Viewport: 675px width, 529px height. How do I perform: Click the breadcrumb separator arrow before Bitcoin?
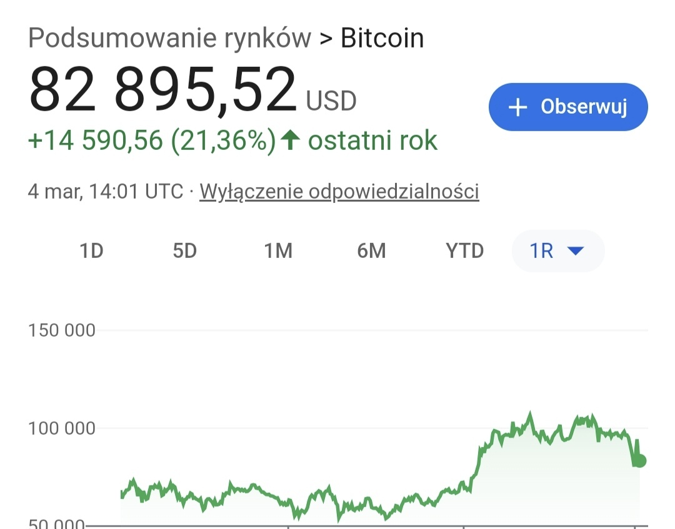tap(326, 39)
